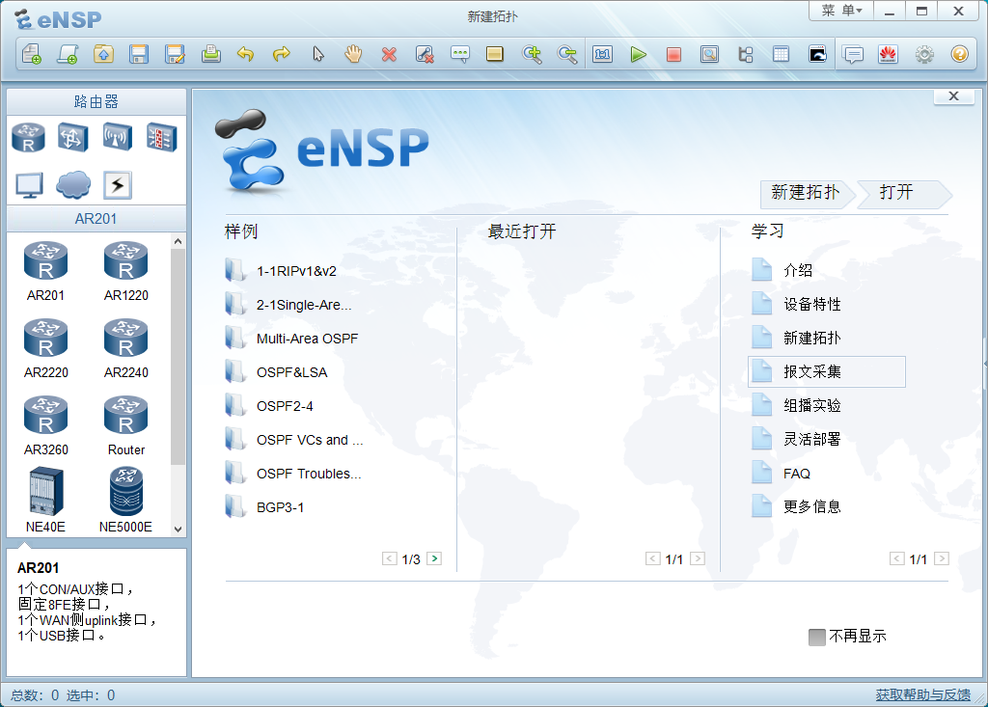The height and width of the screenshot is (707, 988).
Task: Click the show all interfaces icon
Action: tap(746, 54)
